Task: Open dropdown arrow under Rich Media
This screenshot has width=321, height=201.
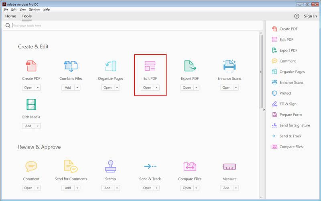Action: (x=37, y=126)
